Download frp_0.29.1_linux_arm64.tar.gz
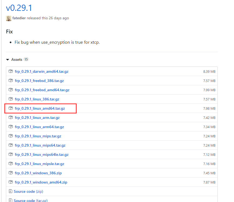 pos(39,127)
